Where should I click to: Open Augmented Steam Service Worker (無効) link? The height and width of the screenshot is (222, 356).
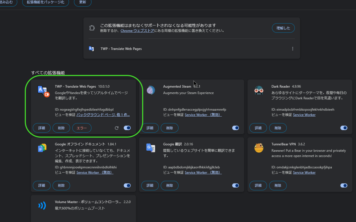[x=203, y=115]
